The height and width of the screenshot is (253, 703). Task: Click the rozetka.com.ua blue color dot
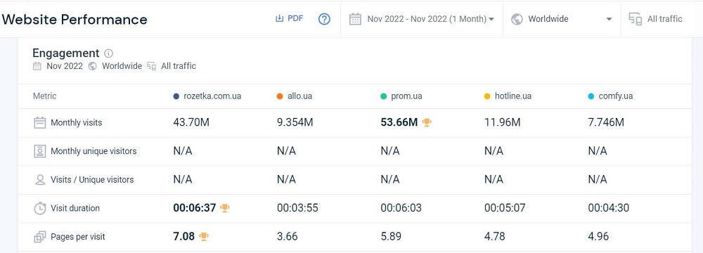tap(176, 96)
